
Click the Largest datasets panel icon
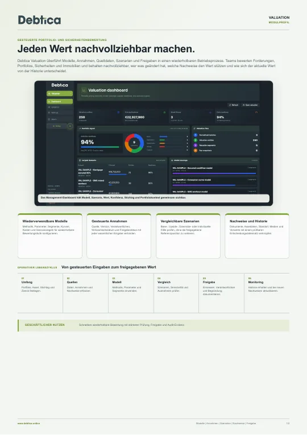80,160
